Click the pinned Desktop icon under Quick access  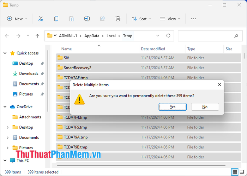pos(15,63)
